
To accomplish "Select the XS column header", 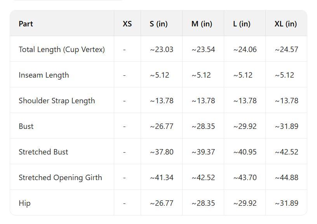I will (x=127, y=24).
